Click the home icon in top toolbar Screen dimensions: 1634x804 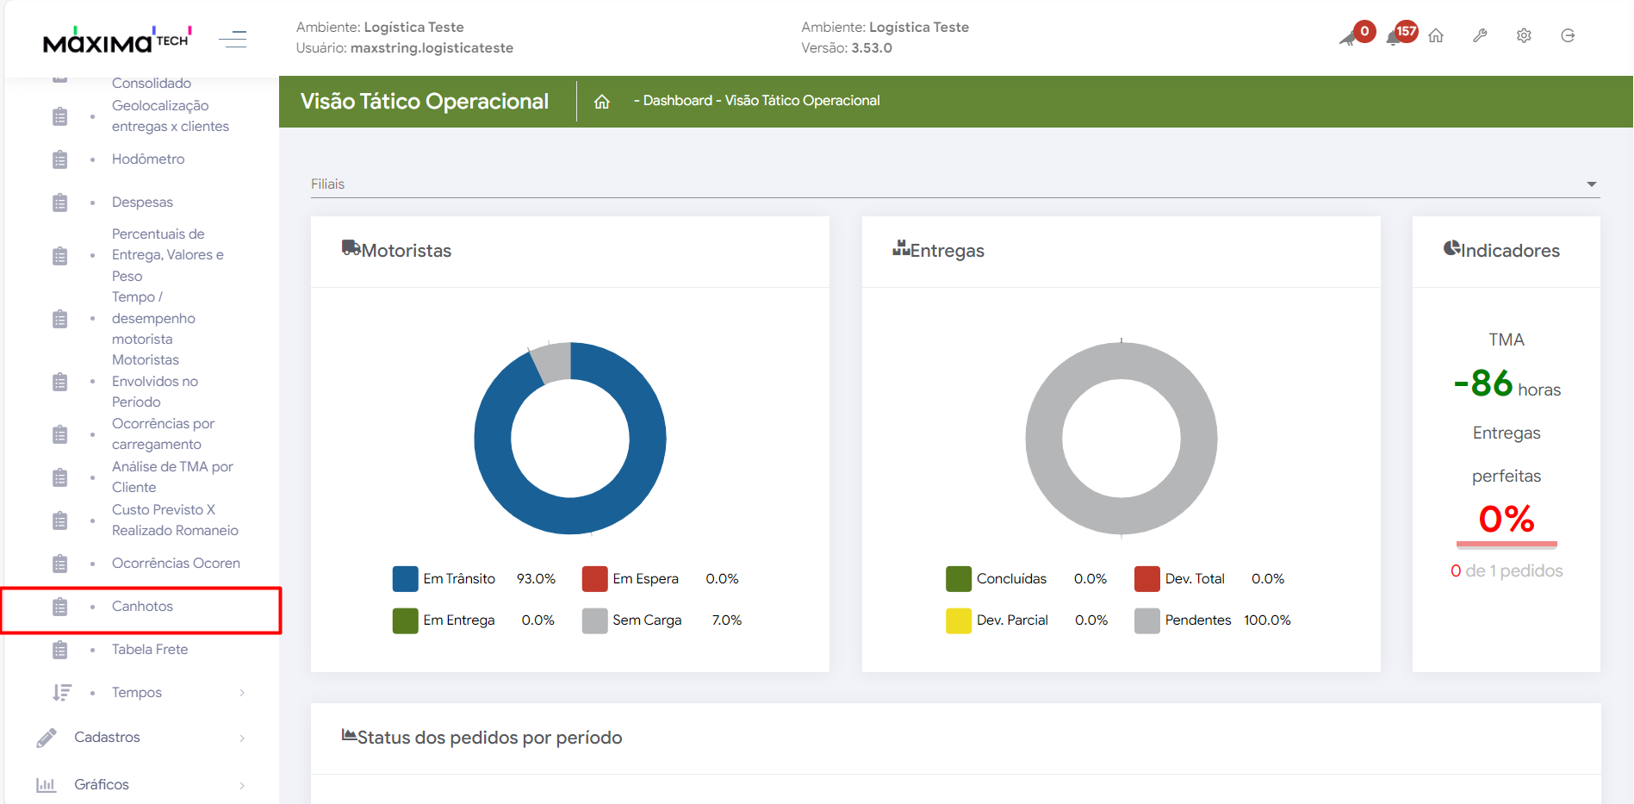[x=1436, y=36]
